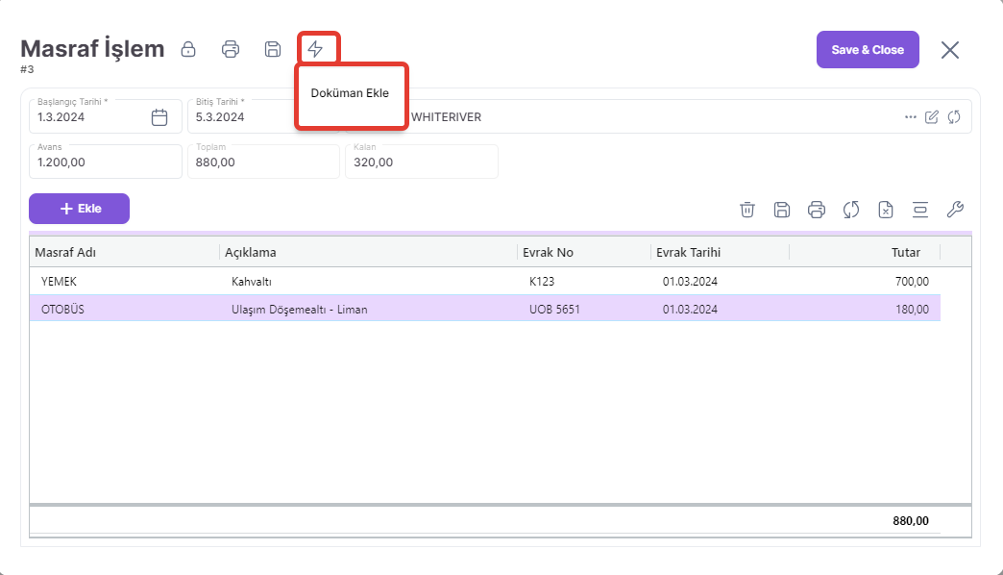Refresh the WHITERIVER field with its reload icon
This screenshot has width=1003, height=575.
point(954,117)
